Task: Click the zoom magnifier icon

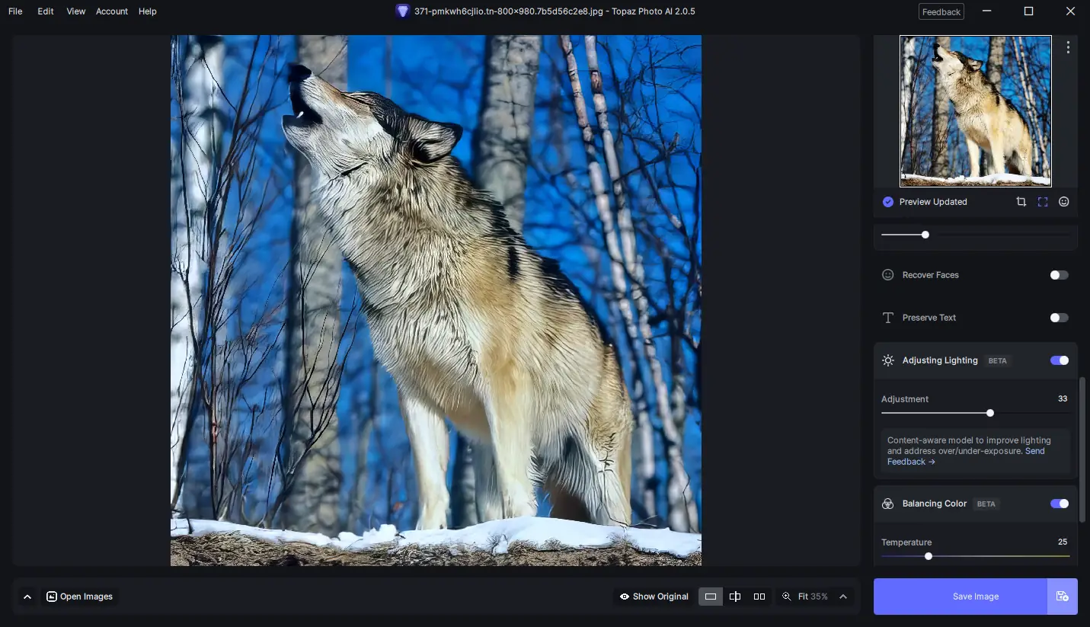Action: (787, 597)
